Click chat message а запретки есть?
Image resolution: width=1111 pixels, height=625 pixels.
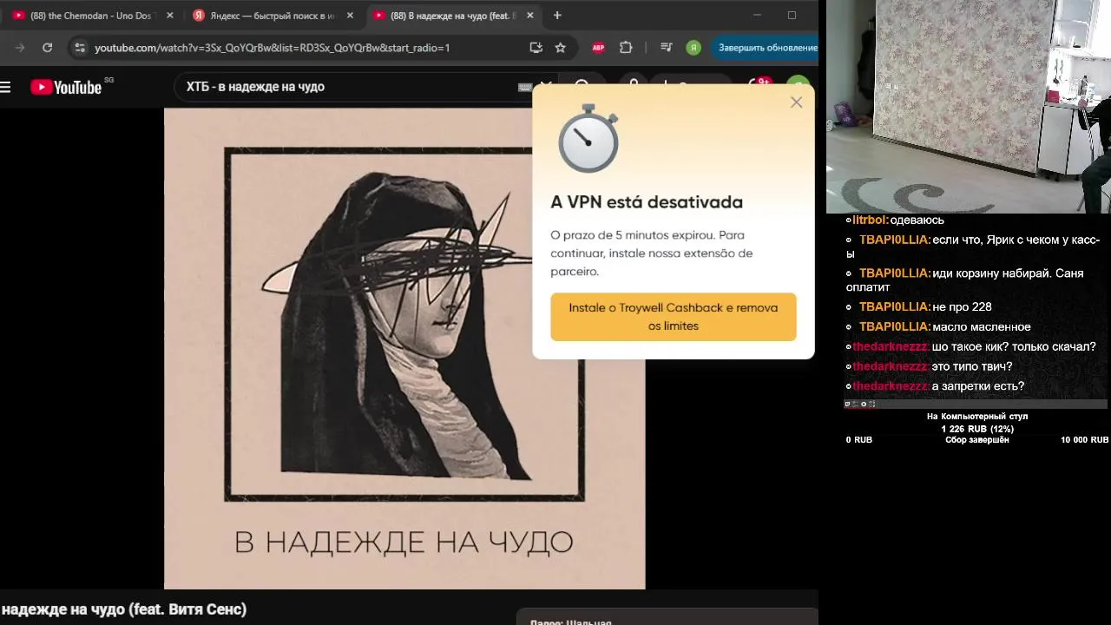[978, 387]
